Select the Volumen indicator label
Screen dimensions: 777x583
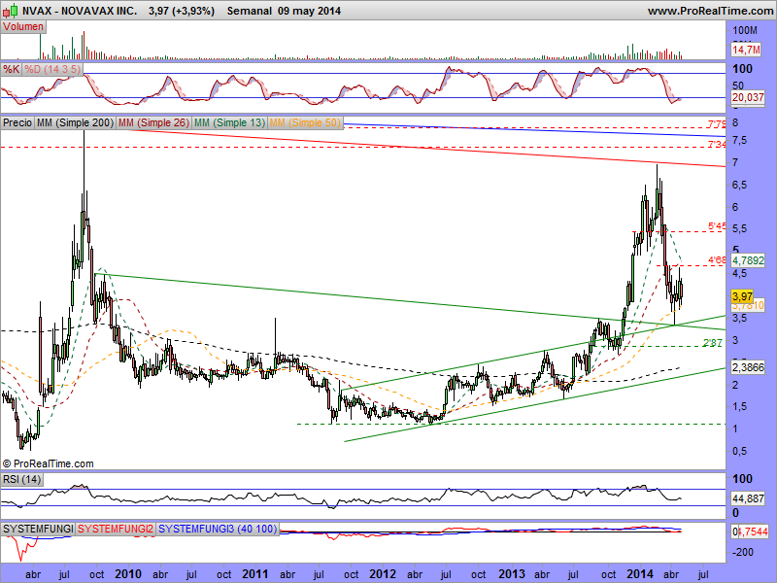23,27
